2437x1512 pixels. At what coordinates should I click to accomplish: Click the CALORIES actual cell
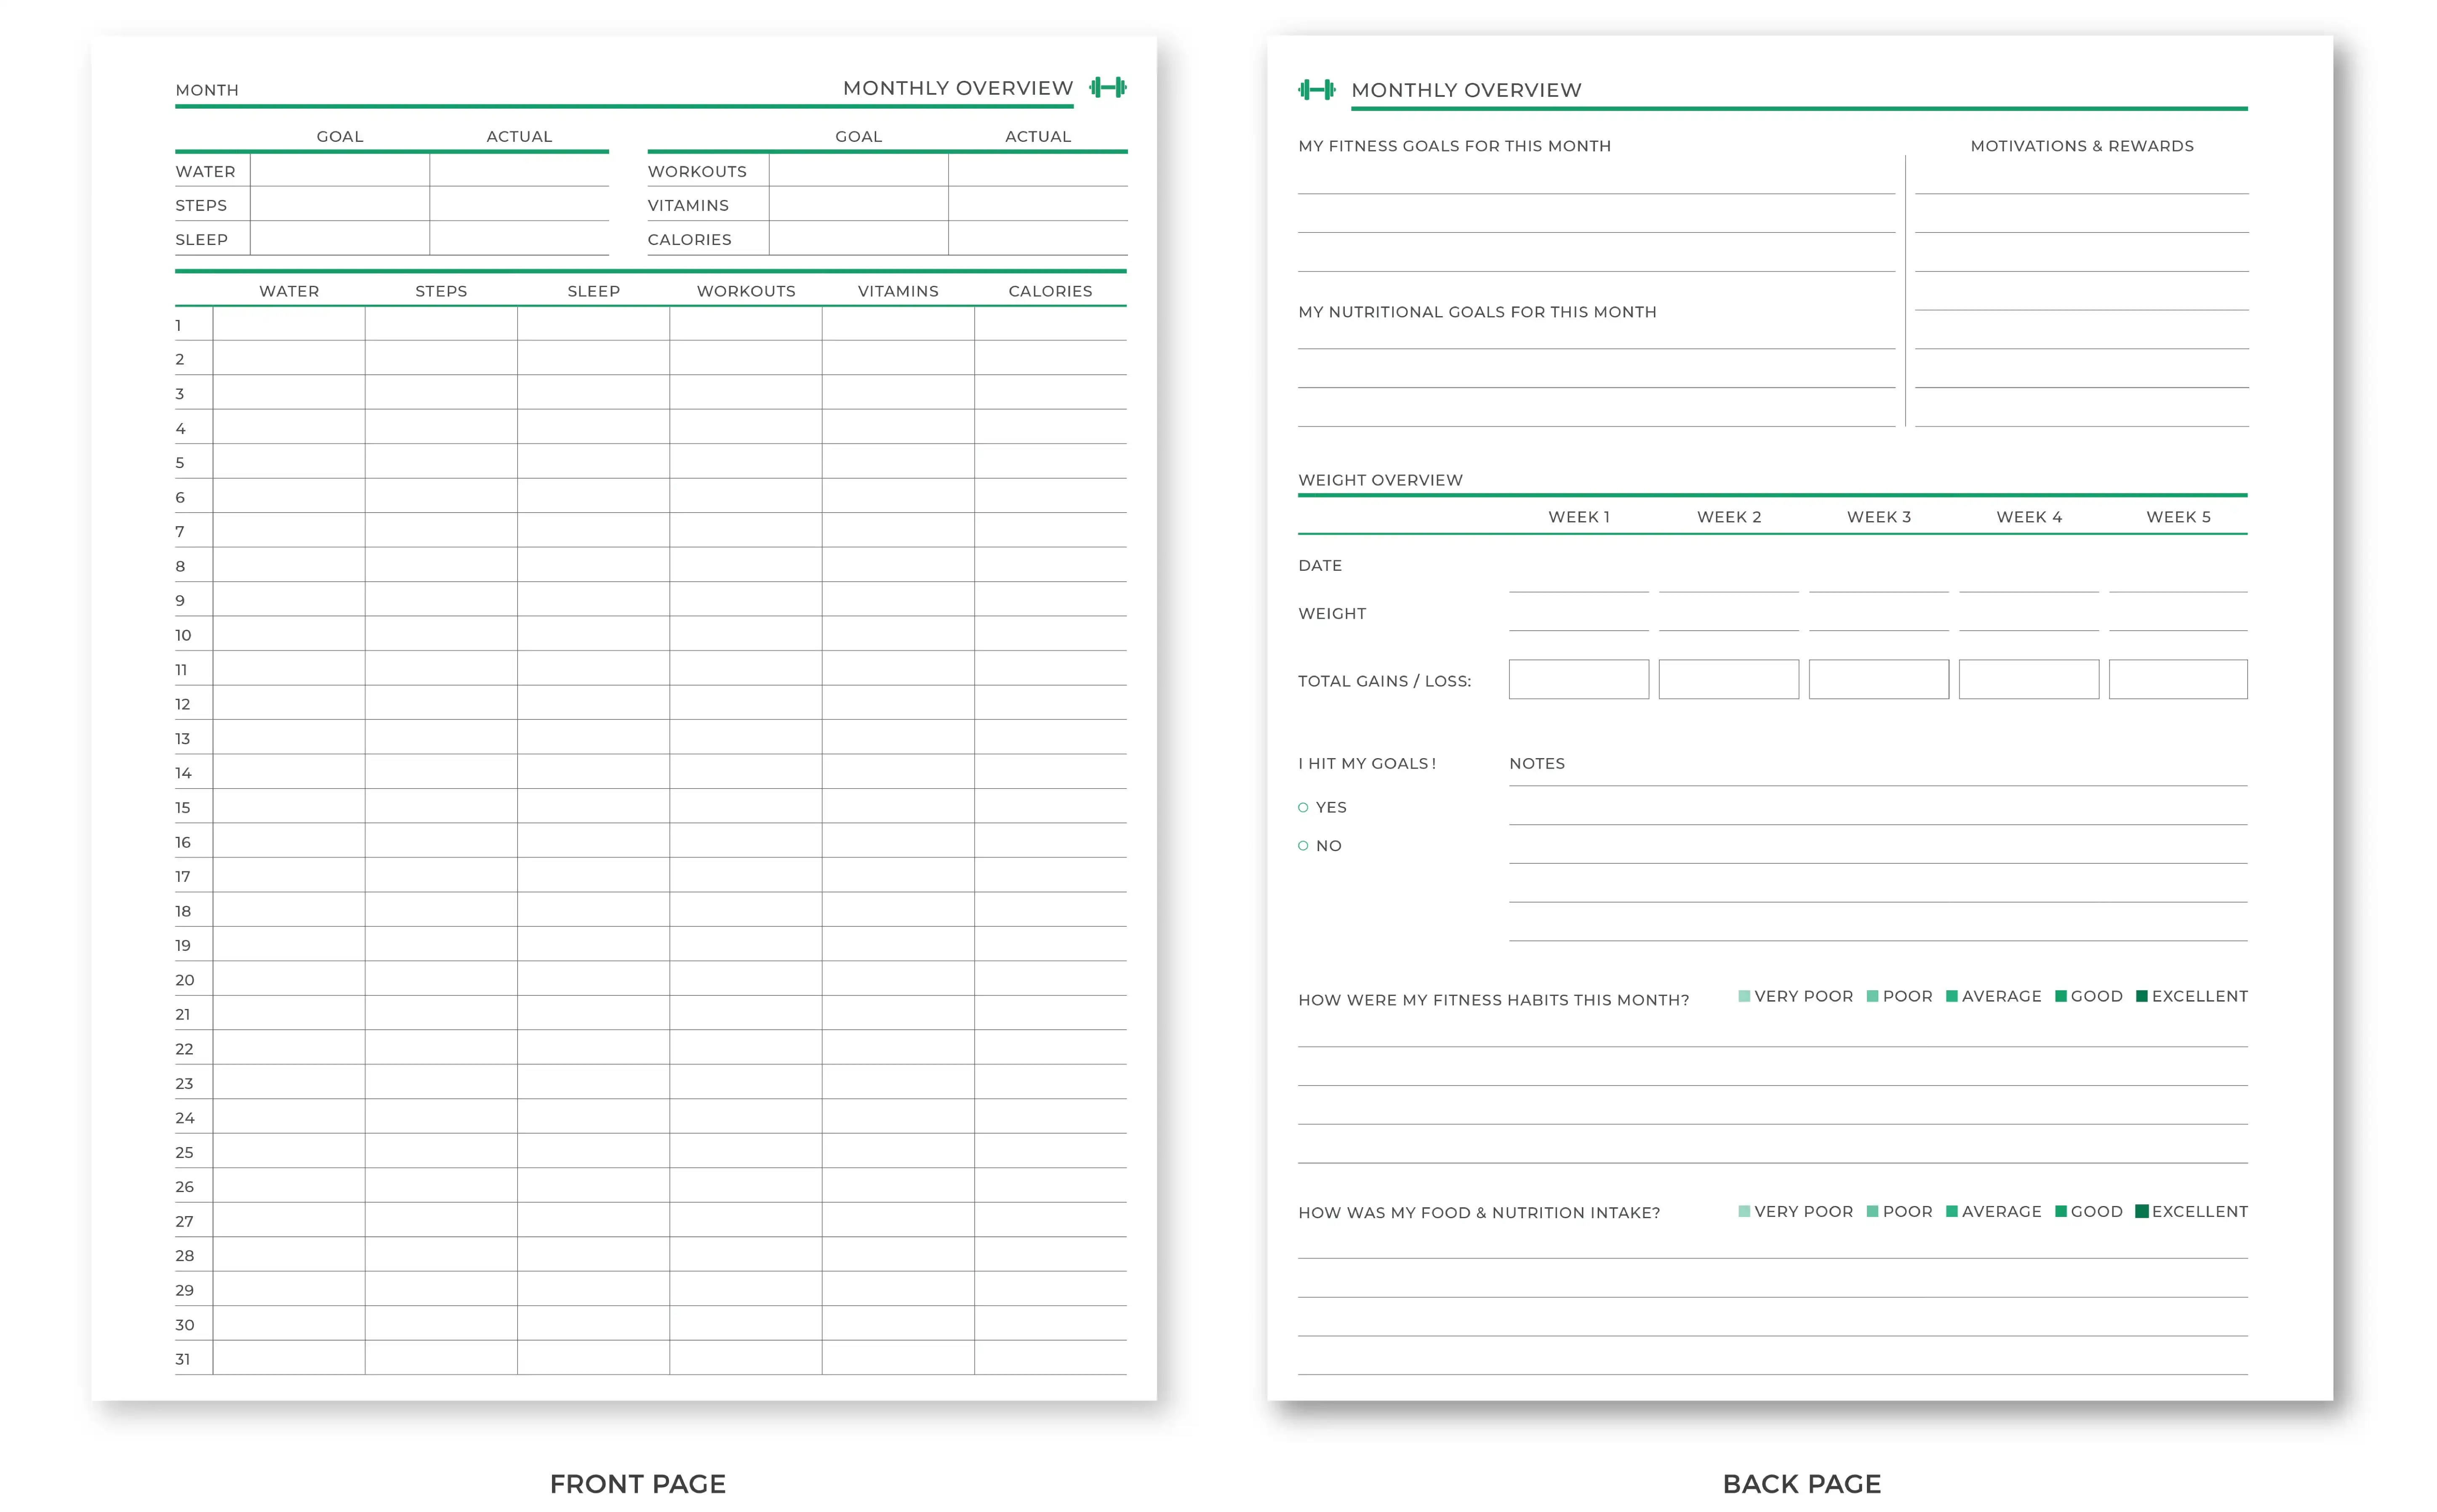1037,238
